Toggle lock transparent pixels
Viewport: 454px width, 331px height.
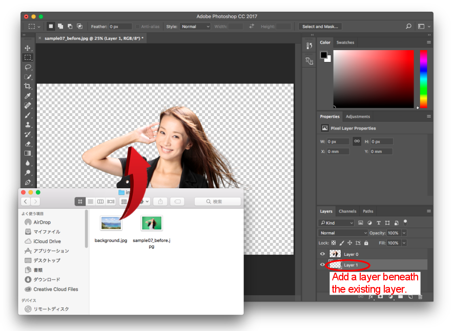click(x=334, y=243)
